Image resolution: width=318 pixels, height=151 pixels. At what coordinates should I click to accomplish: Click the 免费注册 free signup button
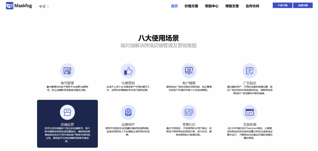click(303, 5)
